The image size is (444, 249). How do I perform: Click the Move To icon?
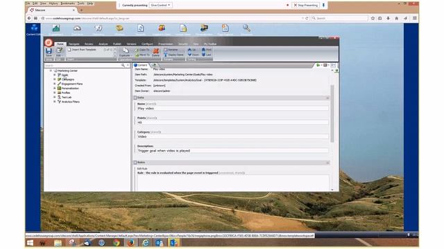coord(137,55)
